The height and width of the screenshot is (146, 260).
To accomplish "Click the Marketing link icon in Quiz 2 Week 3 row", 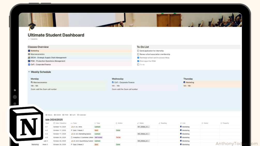I will coord(181,144).
